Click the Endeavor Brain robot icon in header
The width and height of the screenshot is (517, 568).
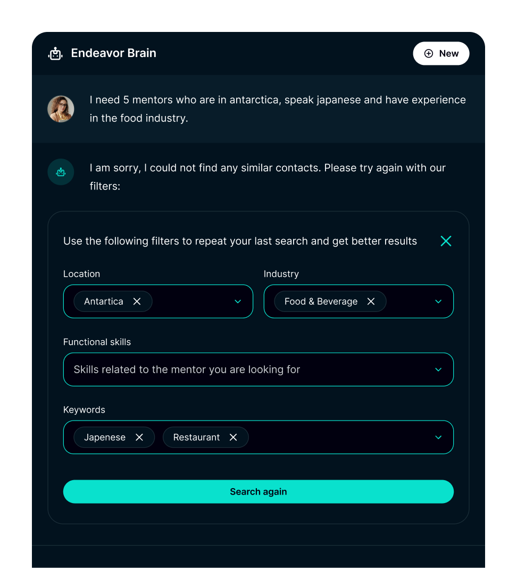click(55, 53)
